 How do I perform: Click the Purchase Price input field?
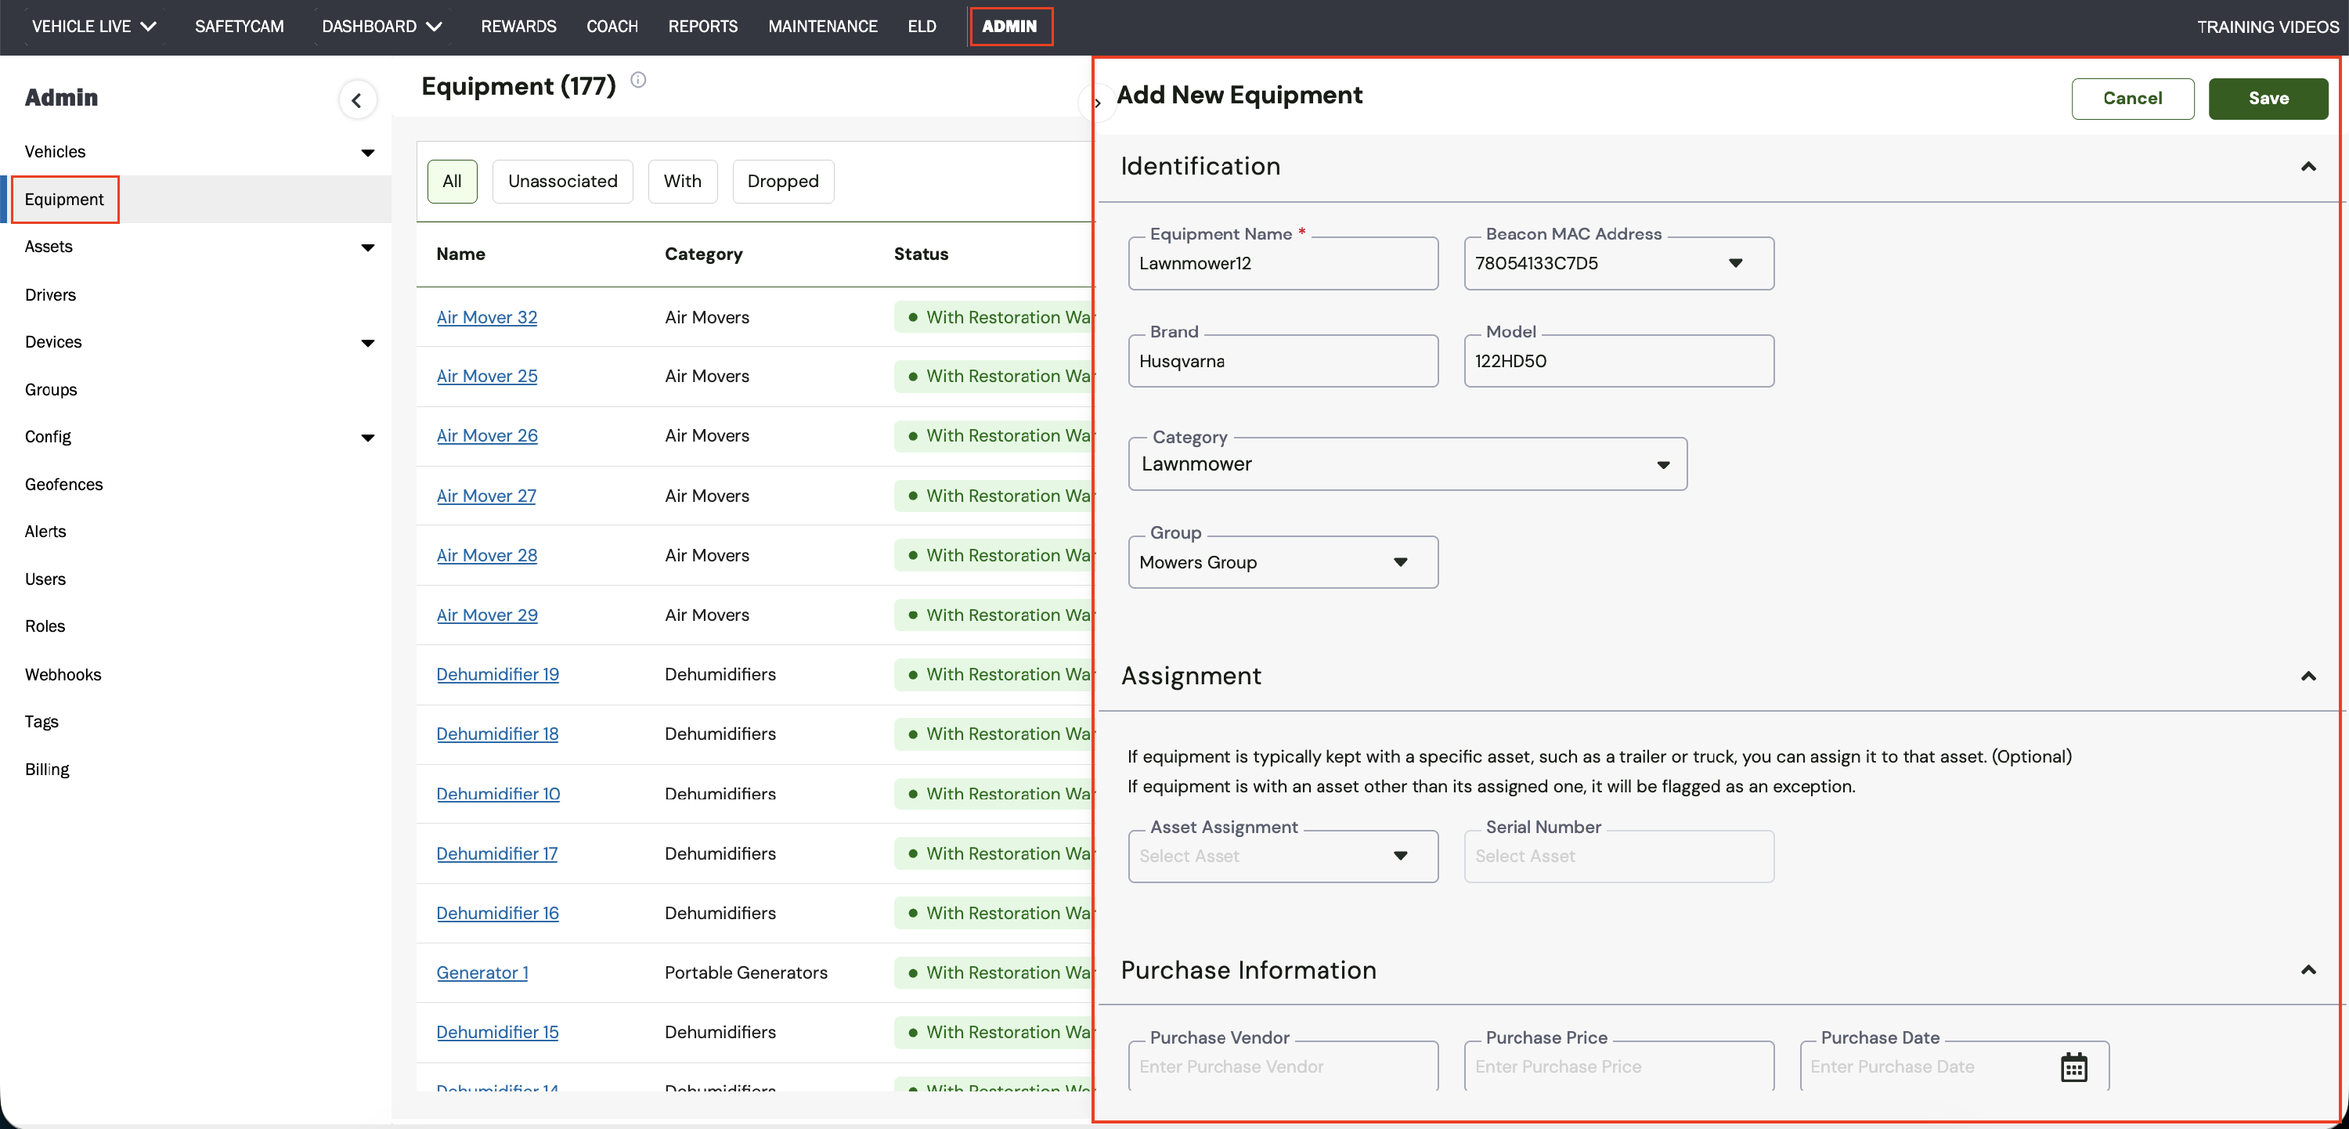[1618, 1066]
